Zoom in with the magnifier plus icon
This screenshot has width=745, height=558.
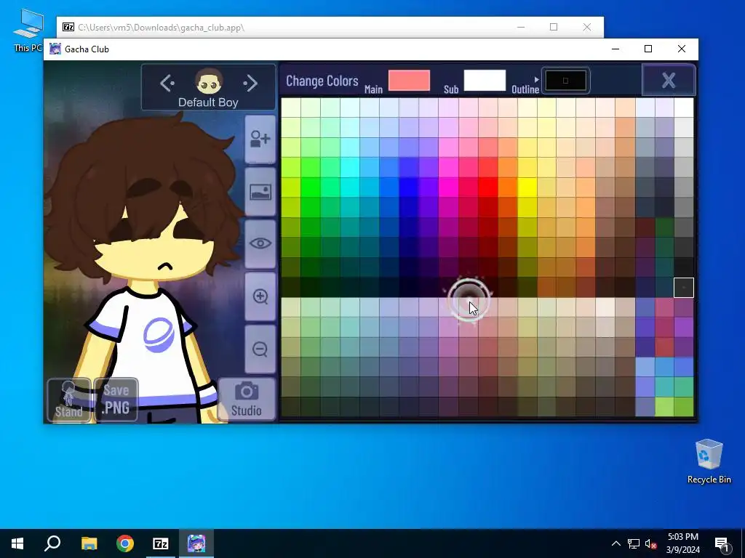pos(260,296)
